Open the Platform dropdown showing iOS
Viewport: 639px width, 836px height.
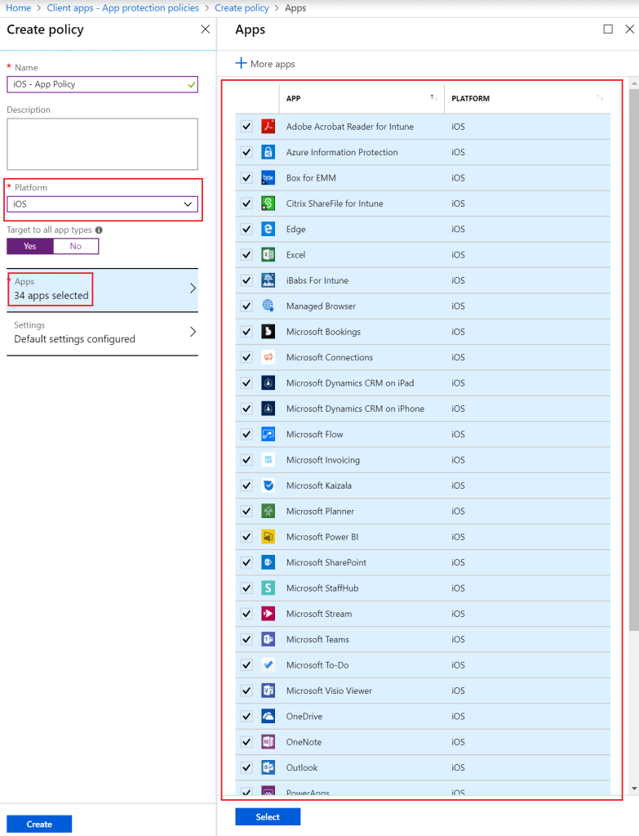tap(102, 204)
